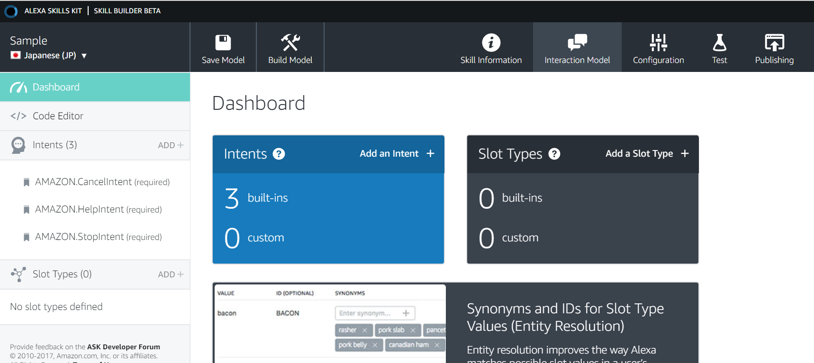Viewport: 814px width, 363px height.
Task: Click ADD next to Slot Types (0)
Action: (171, 274)
